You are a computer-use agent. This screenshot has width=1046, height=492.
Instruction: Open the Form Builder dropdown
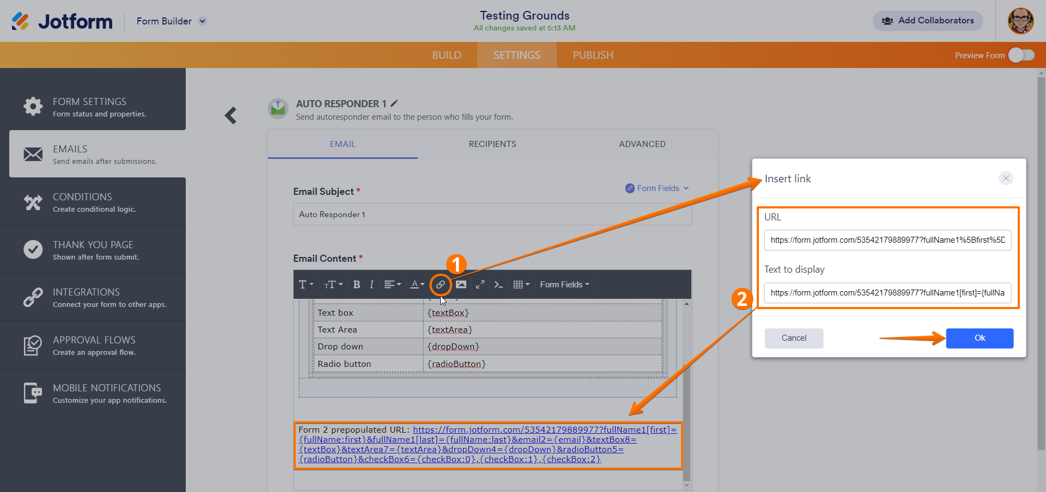coord(172,21)
